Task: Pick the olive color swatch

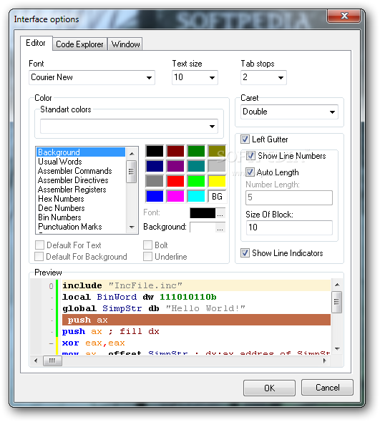Action: pos(217,151)
